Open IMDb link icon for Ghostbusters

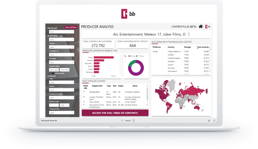coord(84,92)
